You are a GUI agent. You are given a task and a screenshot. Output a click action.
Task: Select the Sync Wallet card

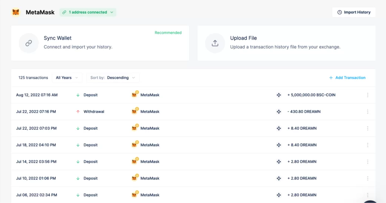[x=100, y=43]
